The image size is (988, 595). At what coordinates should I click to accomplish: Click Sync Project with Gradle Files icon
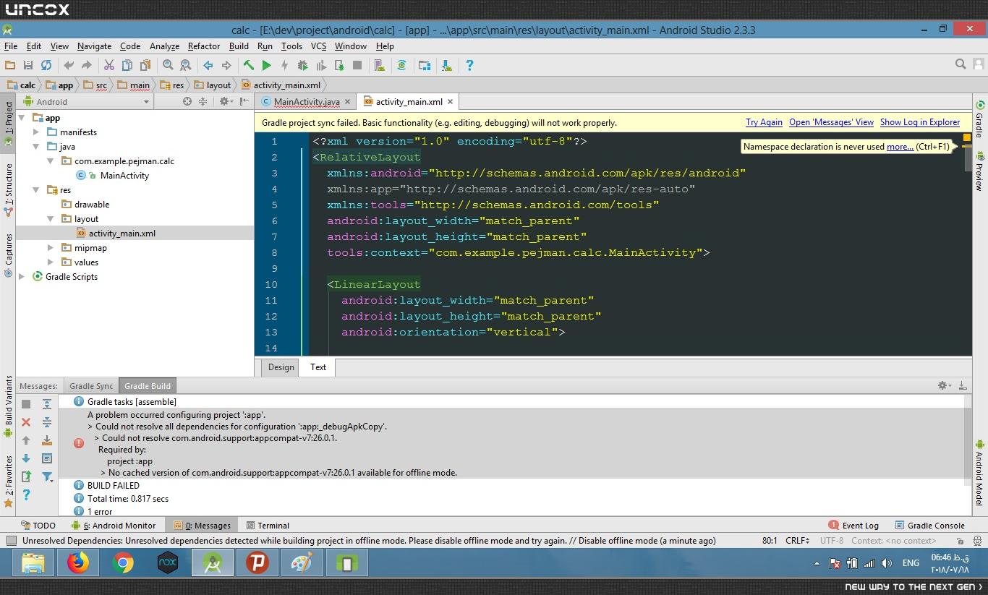point(401,65)
